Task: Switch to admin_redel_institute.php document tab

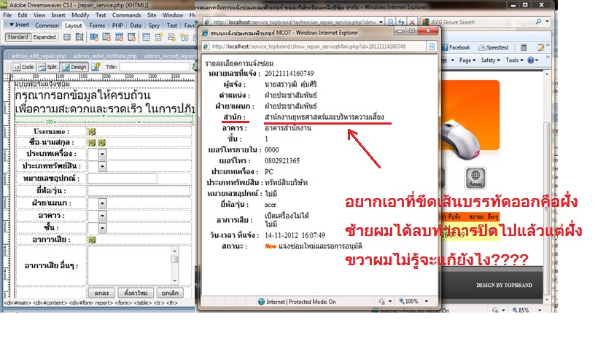Action: (x=105, y=56)
